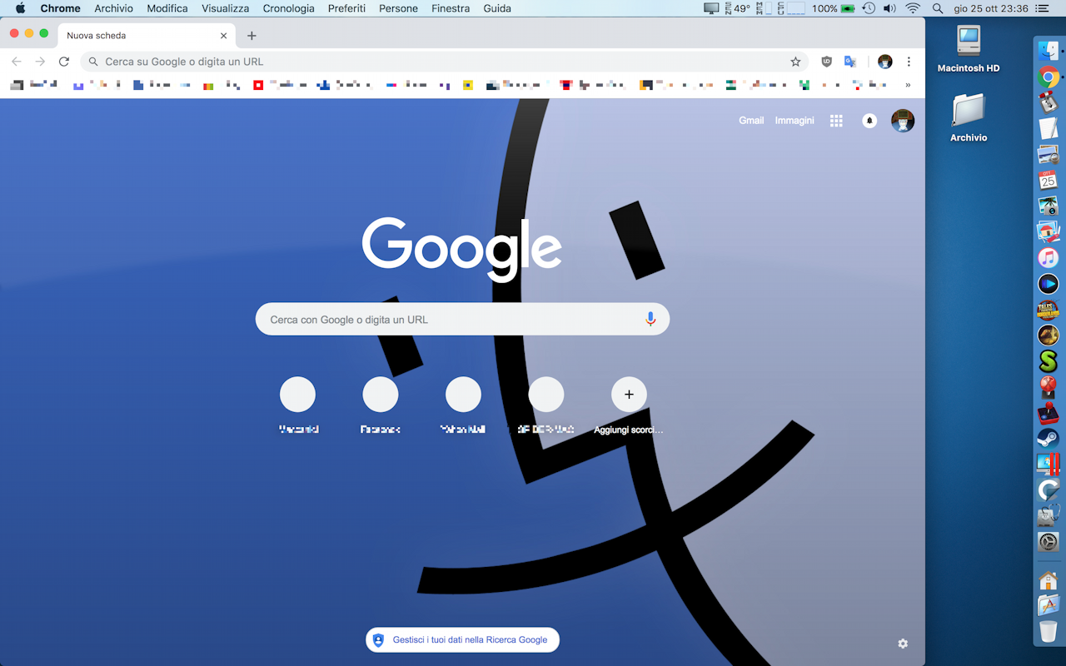The height and width of the screenshot is (666, 1066).
Task: Open the Finestra menu
Action: click(x=451, y=8)
